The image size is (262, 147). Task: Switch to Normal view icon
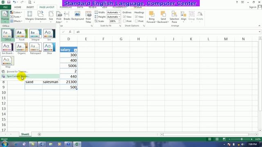click(210, 139)
